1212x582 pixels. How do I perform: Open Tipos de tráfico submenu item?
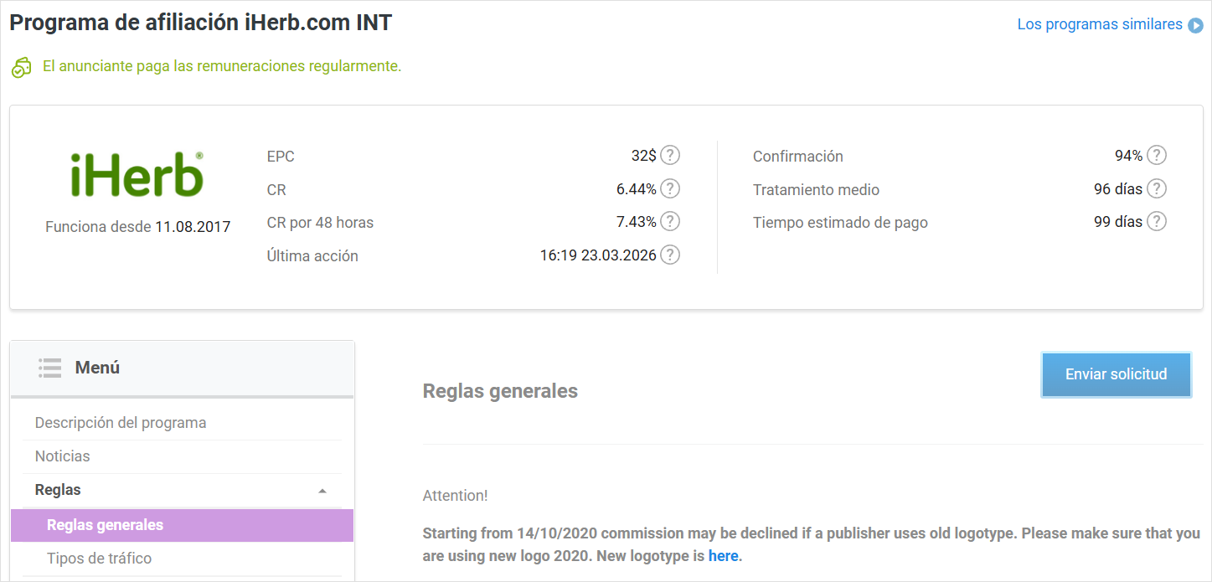coord(100,559)
